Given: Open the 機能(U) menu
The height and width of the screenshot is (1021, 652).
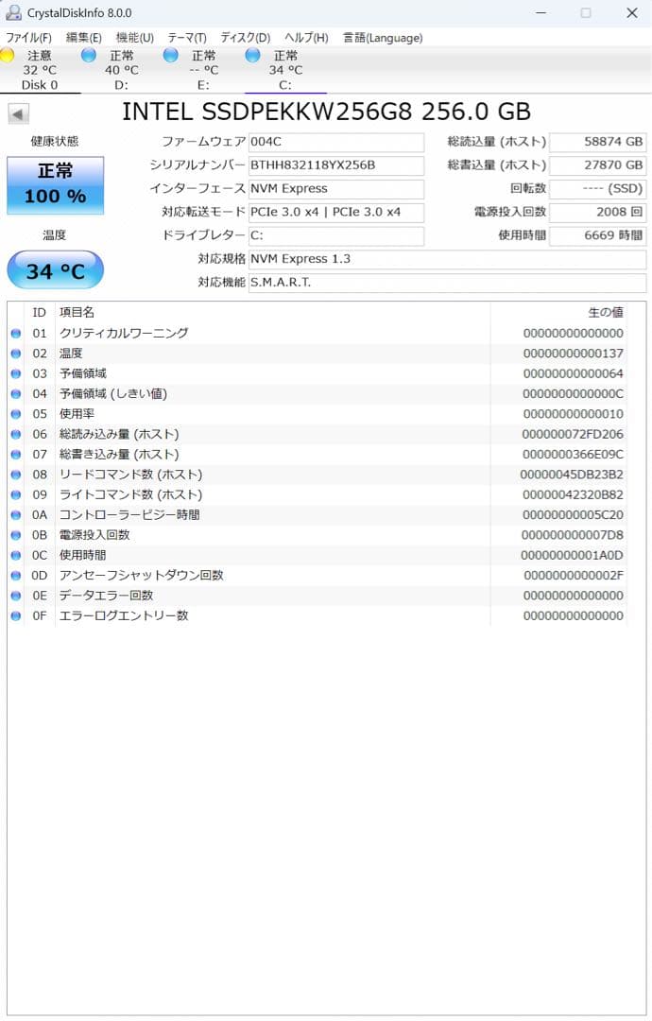Looking at the screenshot, I should pyautogui.click(x=135, y=38).
